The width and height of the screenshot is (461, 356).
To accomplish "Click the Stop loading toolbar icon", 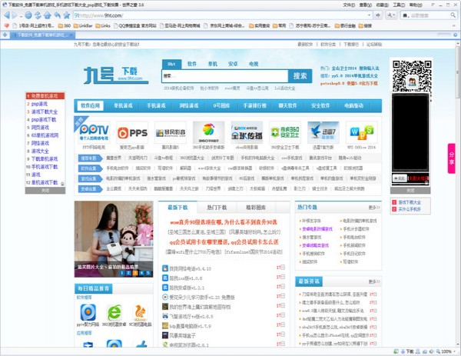I will point(28,15).
